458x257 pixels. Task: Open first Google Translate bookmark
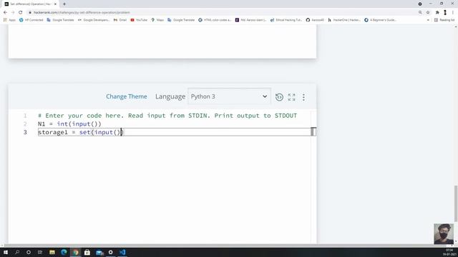60,20
